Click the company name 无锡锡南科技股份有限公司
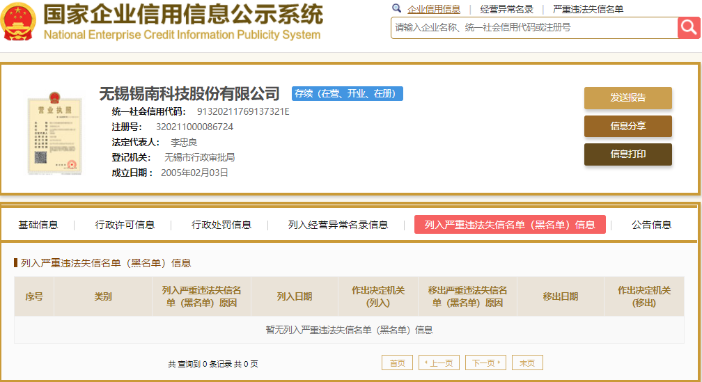The image size is (702, 382). (x=189, y=93)
